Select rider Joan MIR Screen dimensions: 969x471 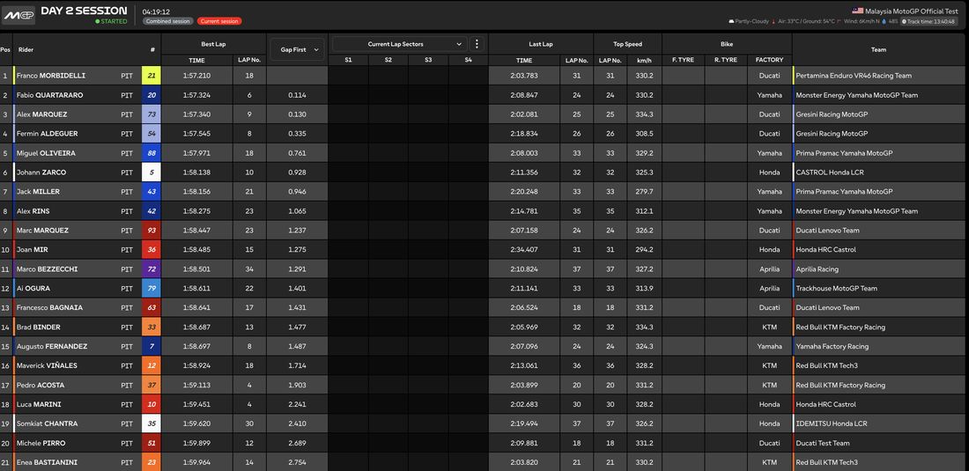coord(33,249)
